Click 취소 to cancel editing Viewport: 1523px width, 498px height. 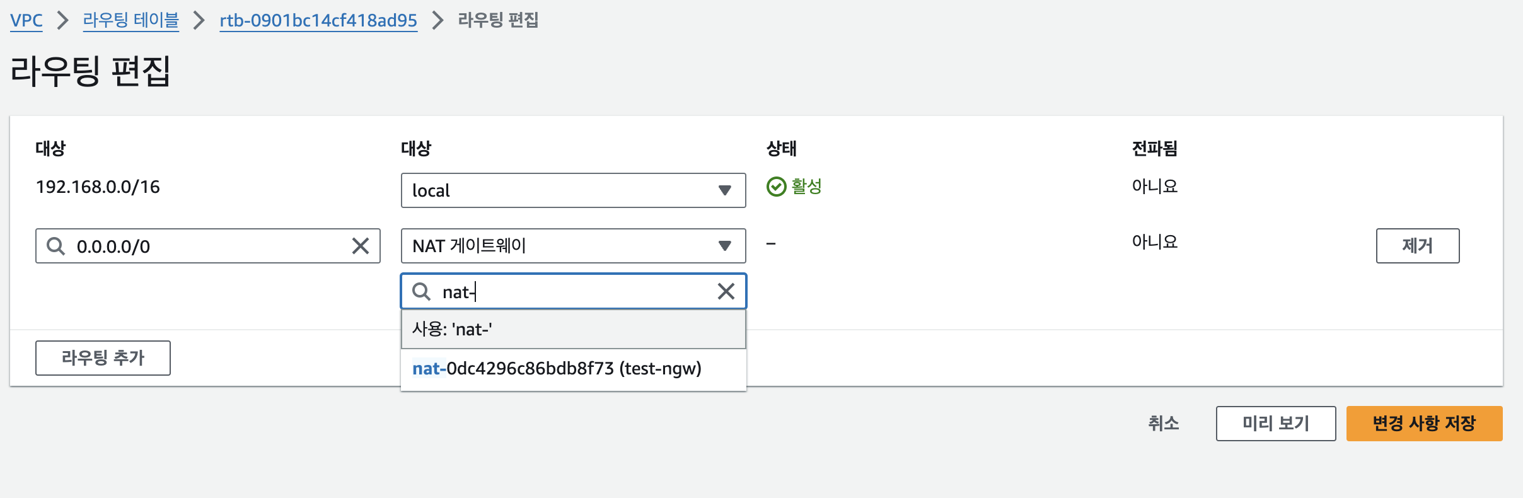[1163, 424]
